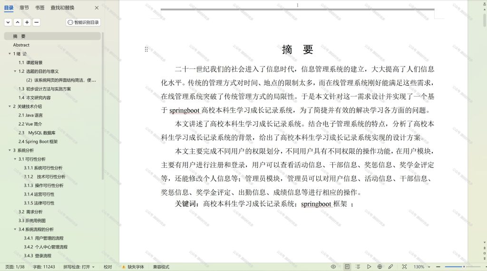
Task: Click the pen annotation icon in status bar
Action: click(x=390, y=267)
